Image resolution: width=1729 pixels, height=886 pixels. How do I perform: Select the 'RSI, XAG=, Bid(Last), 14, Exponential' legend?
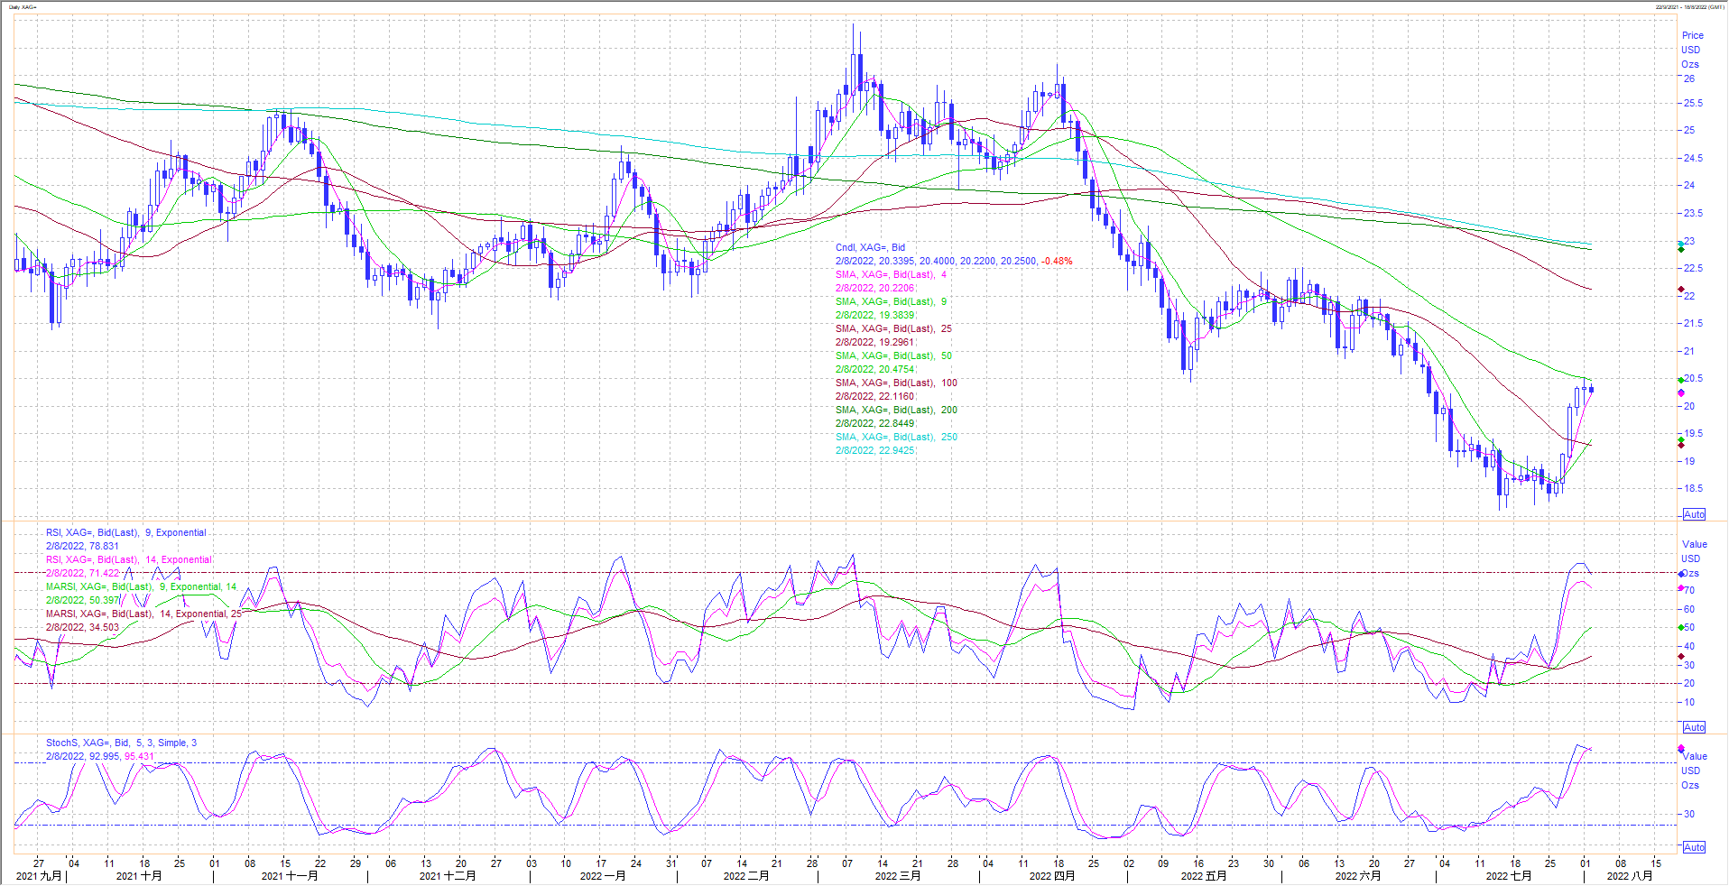(129, 559)
